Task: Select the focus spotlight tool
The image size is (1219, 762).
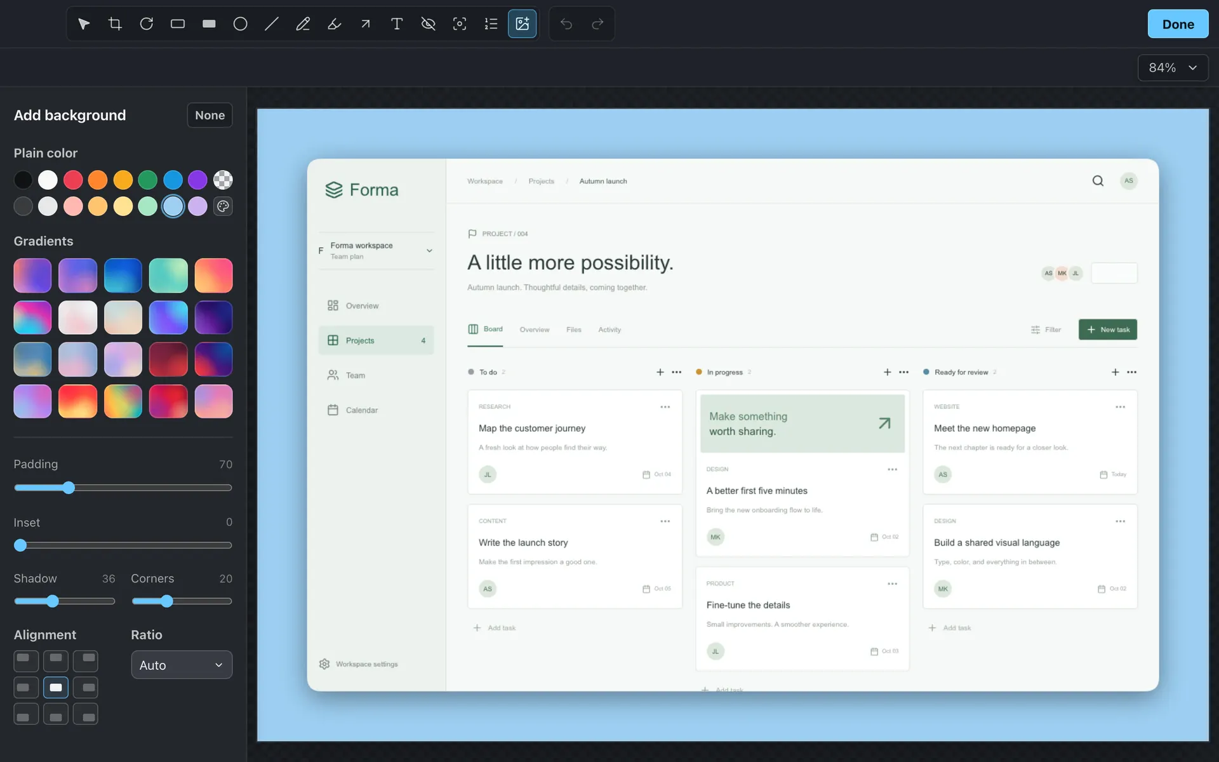Action: point(460,24)
